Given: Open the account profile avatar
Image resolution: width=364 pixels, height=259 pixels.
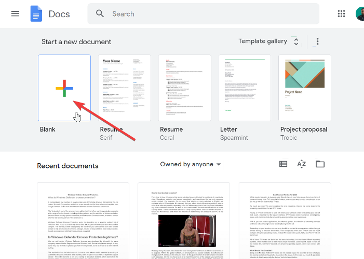Looking at the screenshot, I should pos(360,13).
